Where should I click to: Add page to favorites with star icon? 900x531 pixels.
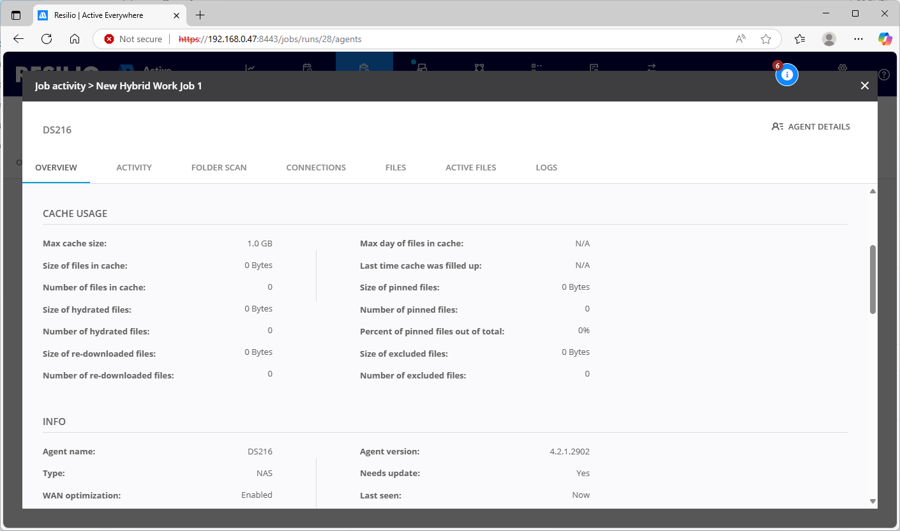point(766,39)
